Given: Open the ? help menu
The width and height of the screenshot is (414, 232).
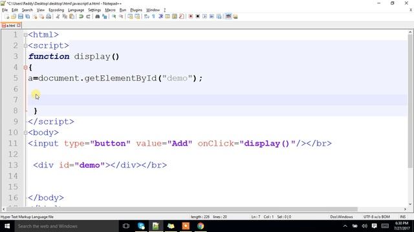Looking at the screenshot, I should pyautogui.click(x=164, y=10).
